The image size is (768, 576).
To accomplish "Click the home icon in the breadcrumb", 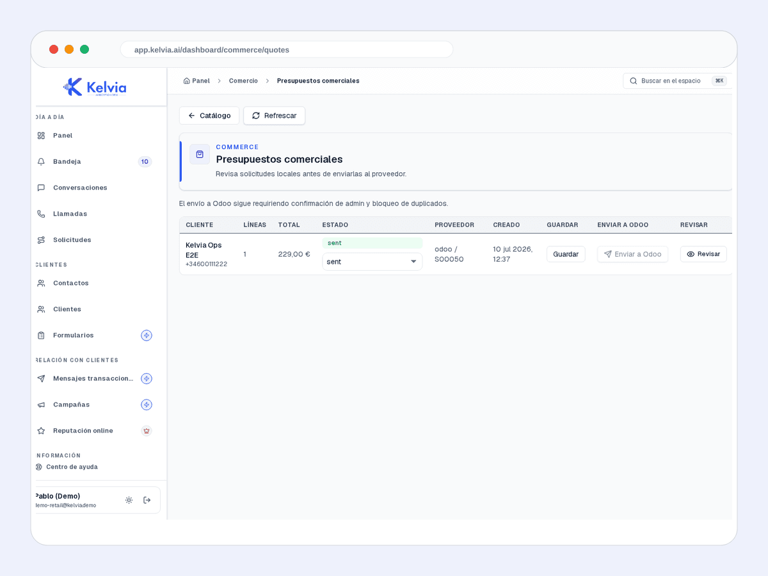I will [x=186, y=81].
